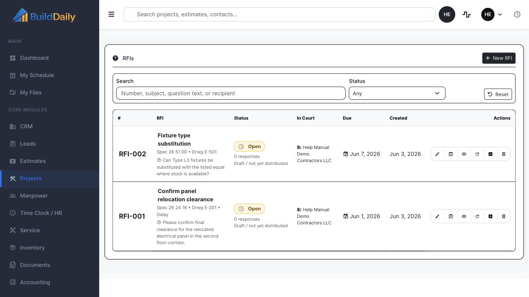Click the Inventory box icon
Screen dimensions: 529x297
pos(13,247)
